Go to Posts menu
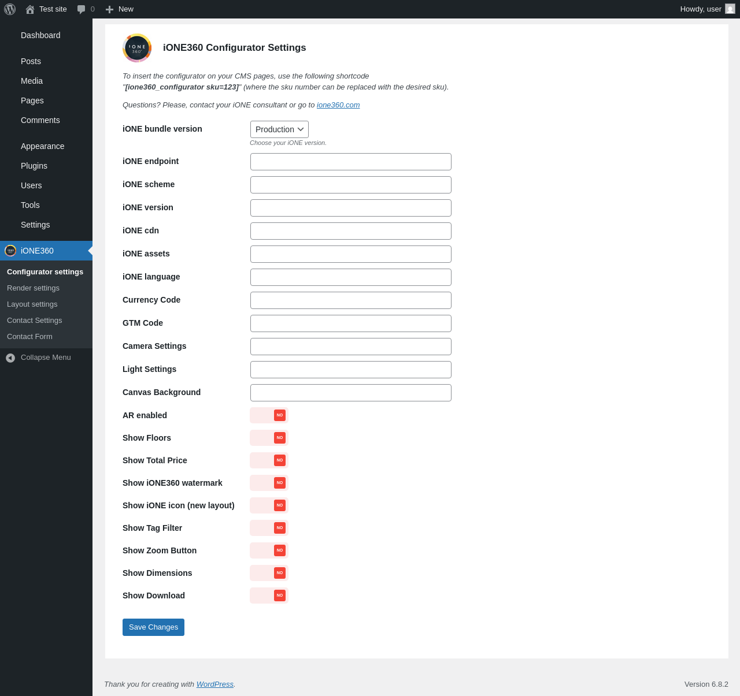The height and width of the screenshot is (696, 740). (x=46, y=61)
